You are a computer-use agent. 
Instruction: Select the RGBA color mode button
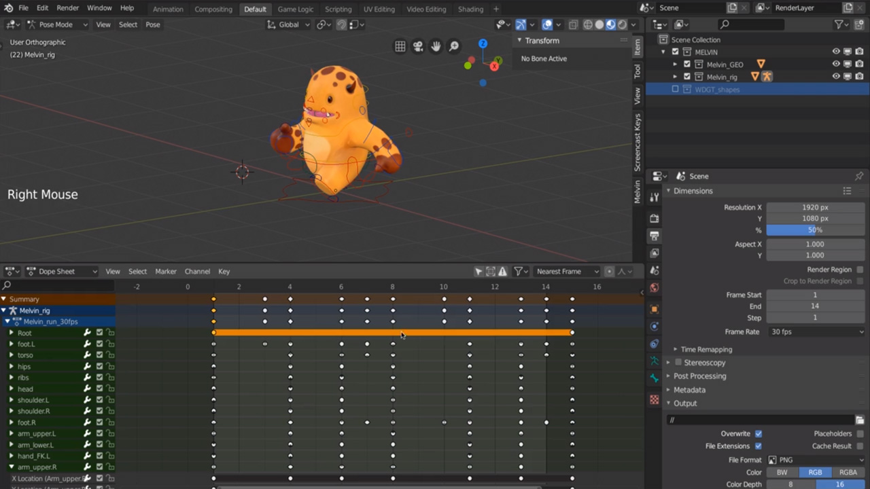click(x=848, y=472)
